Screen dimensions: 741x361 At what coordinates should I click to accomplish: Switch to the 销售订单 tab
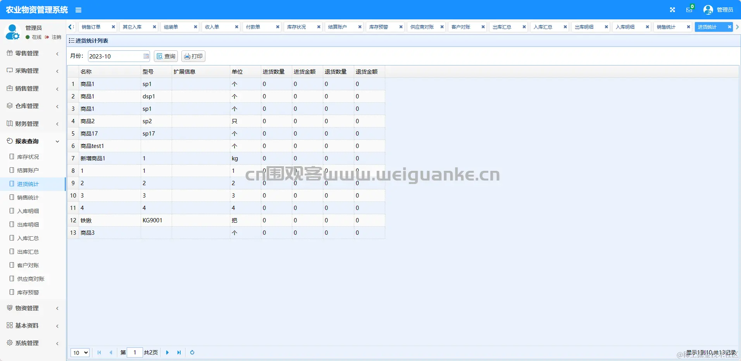pos(91,27)
